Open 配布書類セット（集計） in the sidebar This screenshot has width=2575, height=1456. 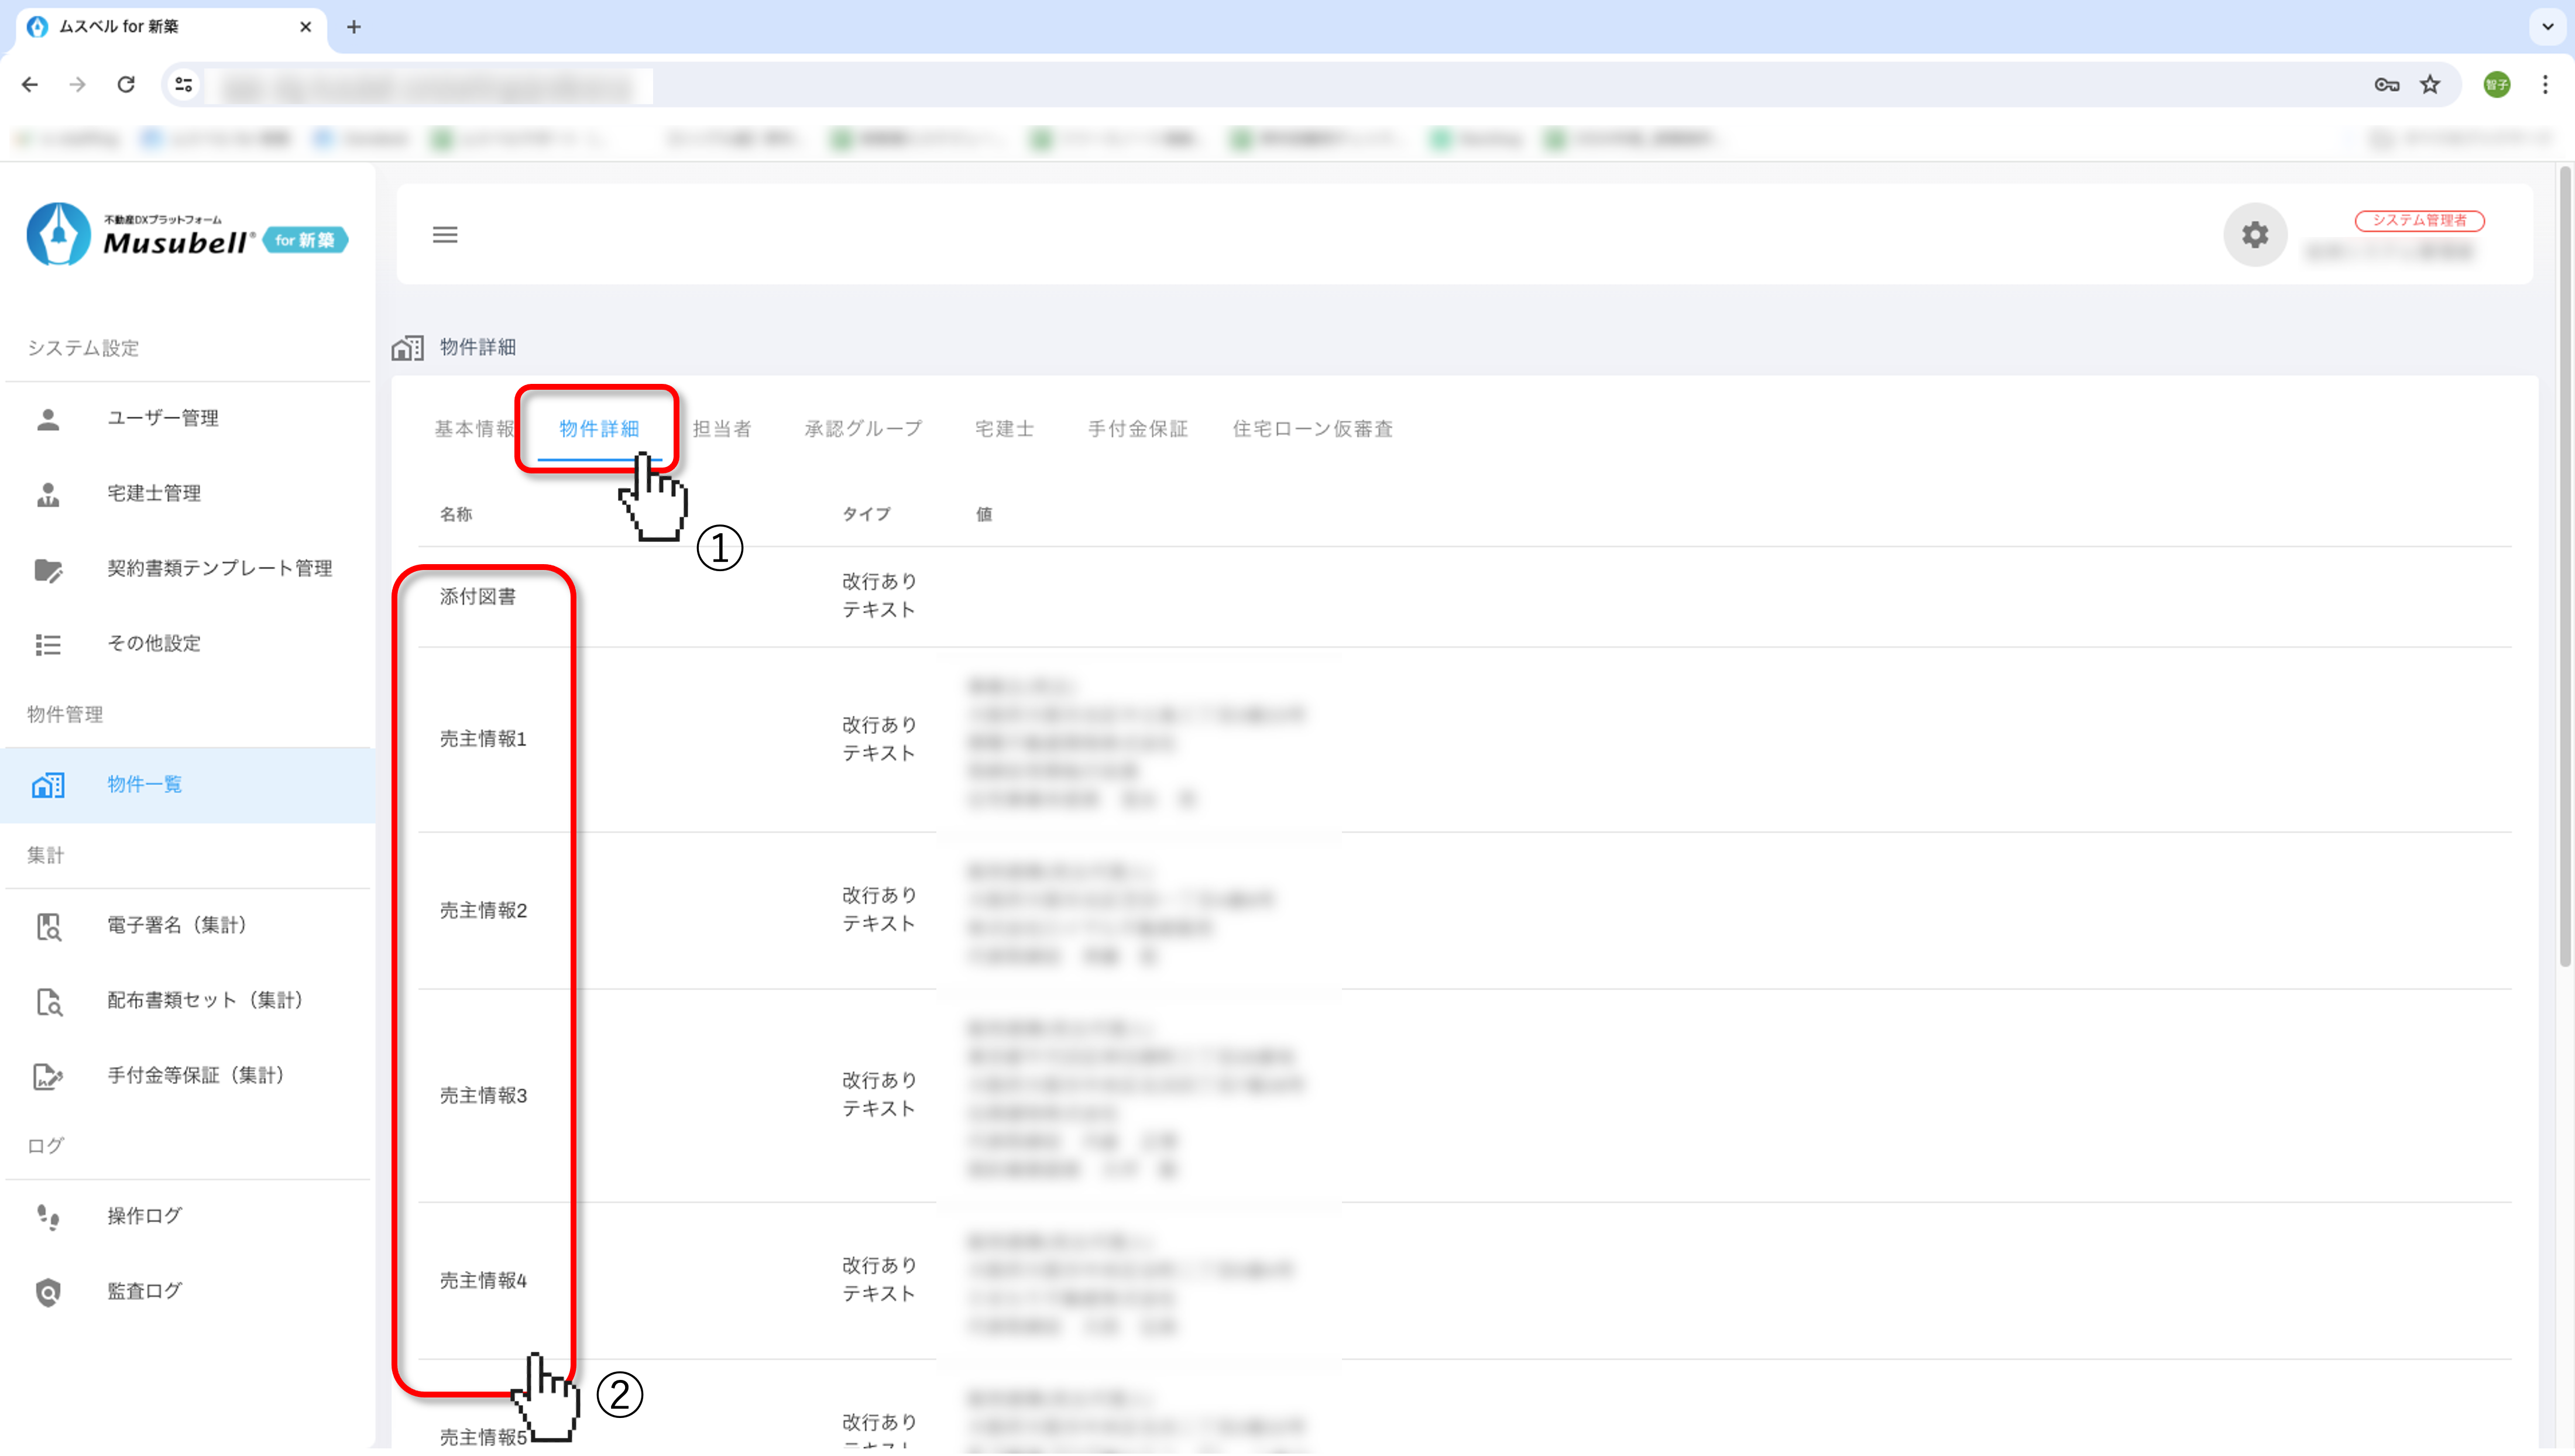point(205,1001)
